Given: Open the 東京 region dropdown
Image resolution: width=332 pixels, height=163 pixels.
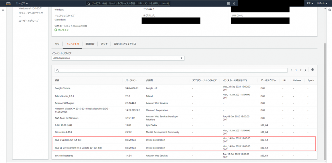Looking at the screenshot, I should pyautogui.click(x=310, y=3).
